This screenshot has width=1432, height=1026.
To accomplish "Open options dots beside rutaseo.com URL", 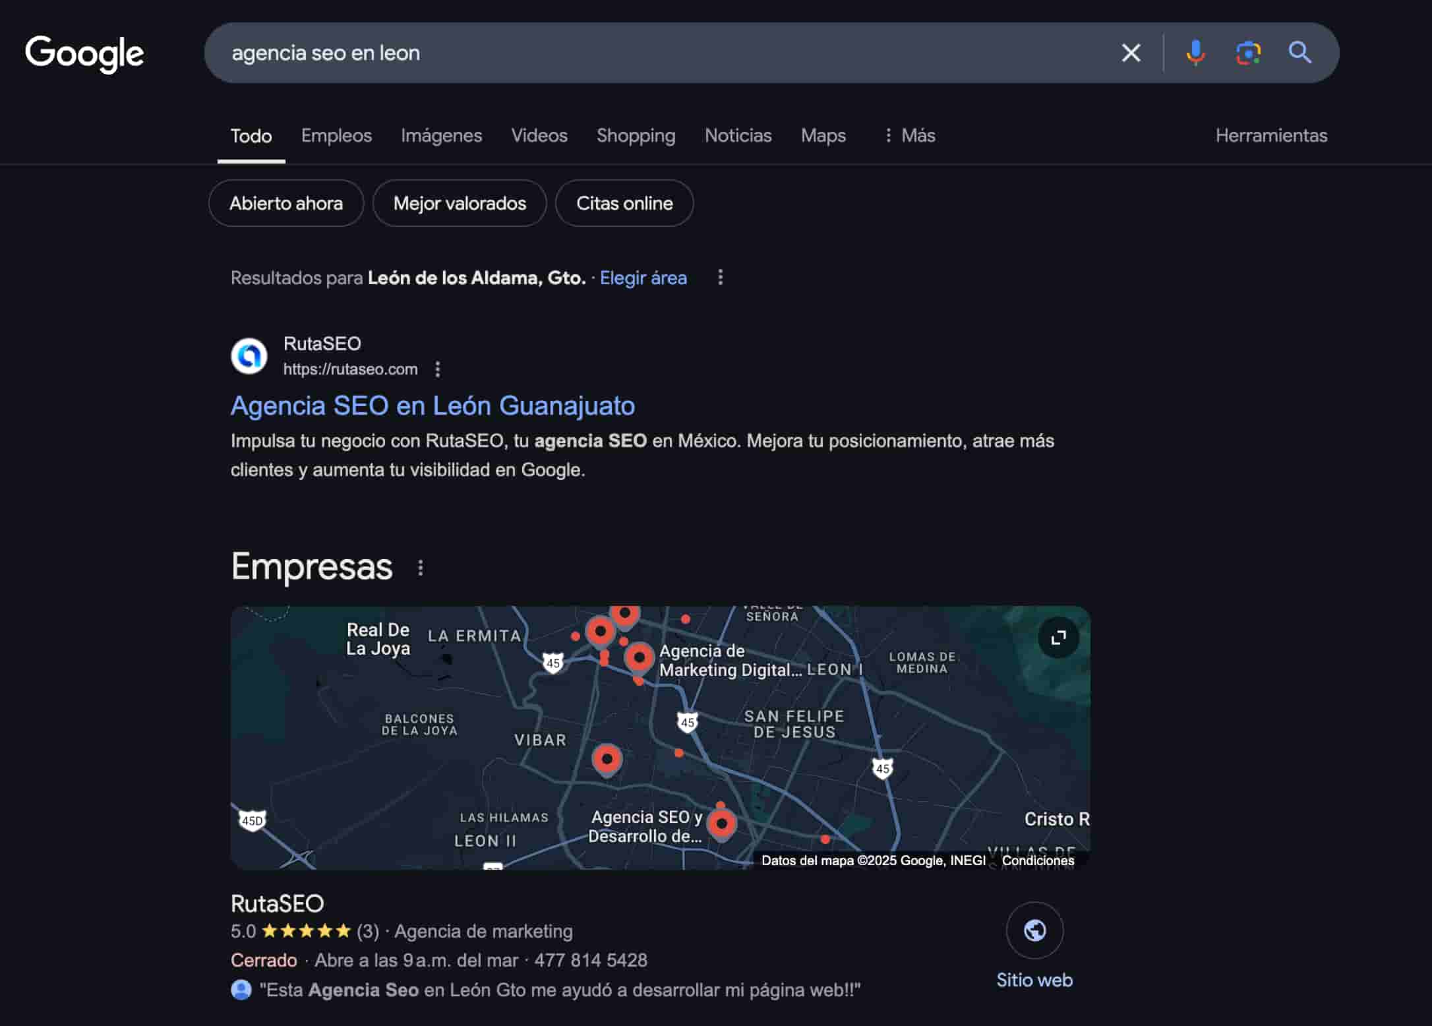I will point(438,369).
